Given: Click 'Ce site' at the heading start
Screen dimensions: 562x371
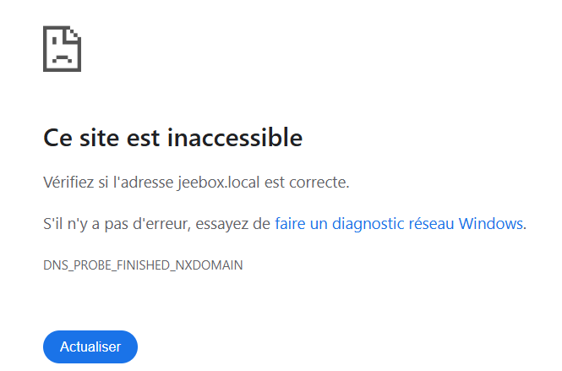Looking at the screenshot, I should click(x=83, y=137).
